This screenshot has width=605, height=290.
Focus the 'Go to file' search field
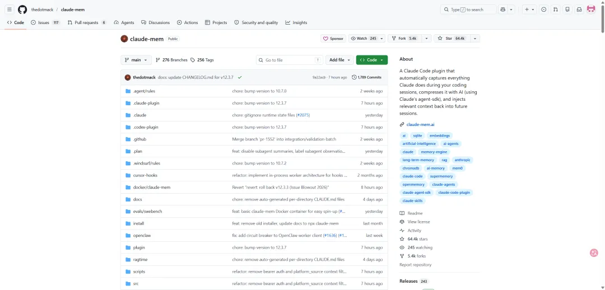tap(290, 60)
